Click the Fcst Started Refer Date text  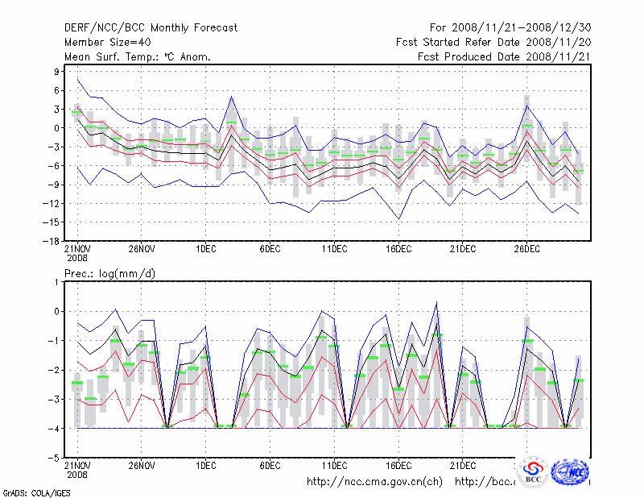click(487, 43)
